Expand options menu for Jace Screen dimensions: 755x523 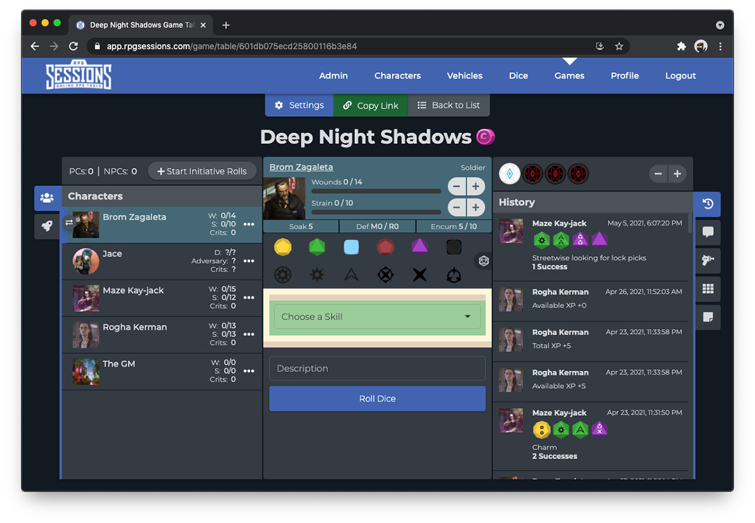[249, 261]
